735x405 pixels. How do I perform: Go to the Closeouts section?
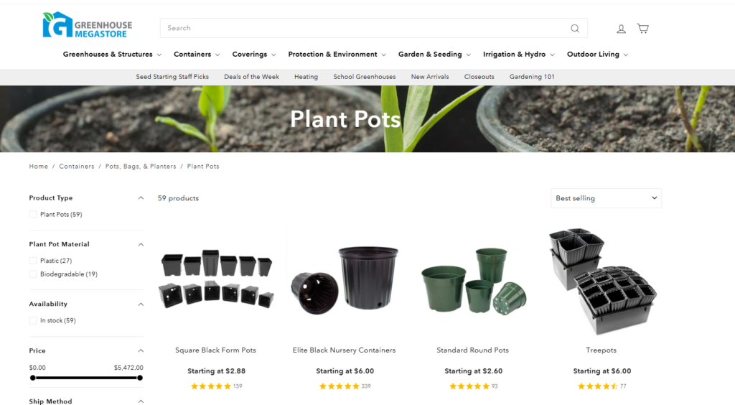pyautogui.click(x=479, y=77)
